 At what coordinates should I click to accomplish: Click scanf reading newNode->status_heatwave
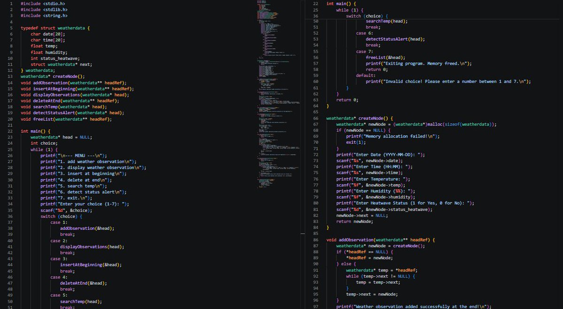(385, 210)
